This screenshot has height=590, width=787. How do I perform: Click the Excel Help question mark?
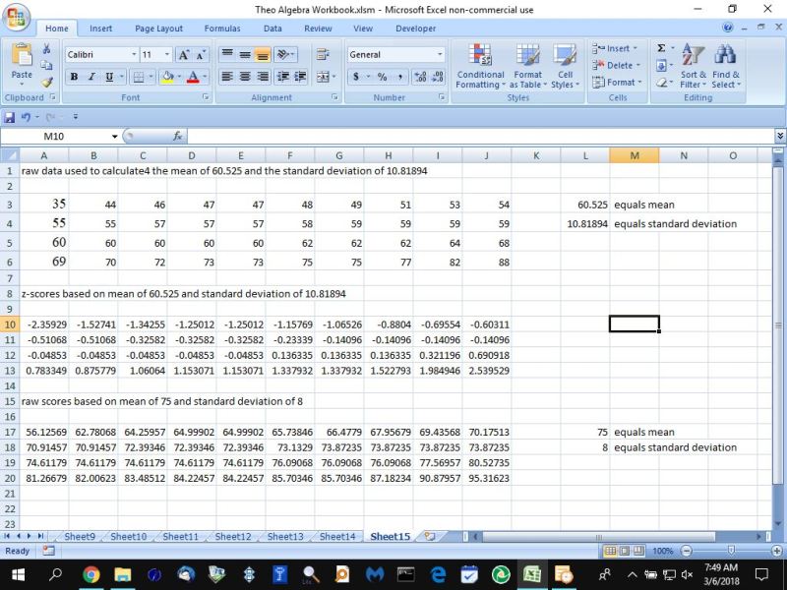point(727,28)
